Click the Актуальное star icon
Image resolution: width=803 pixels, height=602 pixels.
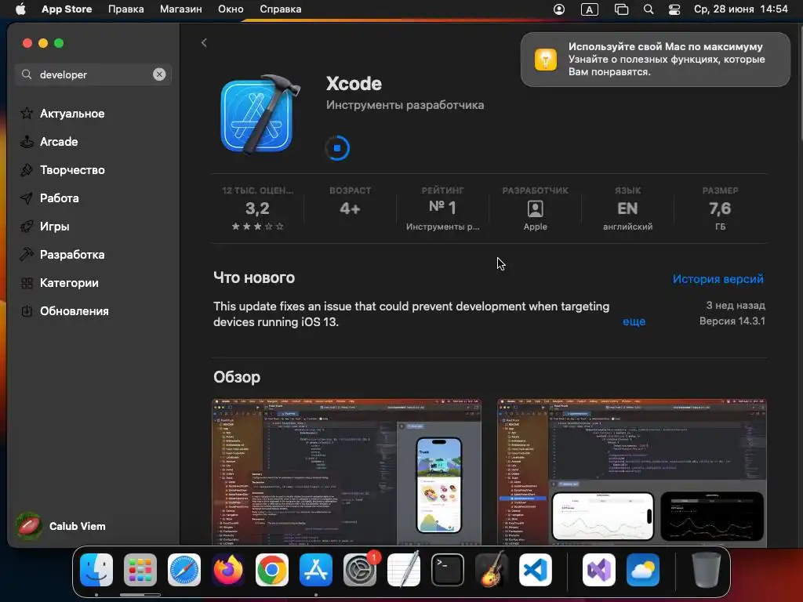point(27,113)
